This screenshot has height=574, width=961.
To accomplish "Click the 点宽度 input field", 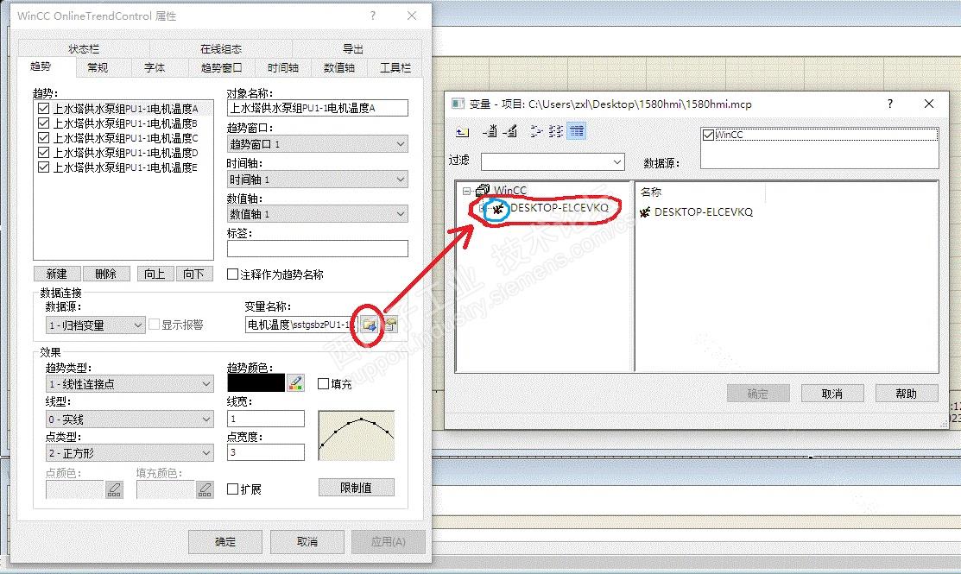I will (266, 452).
